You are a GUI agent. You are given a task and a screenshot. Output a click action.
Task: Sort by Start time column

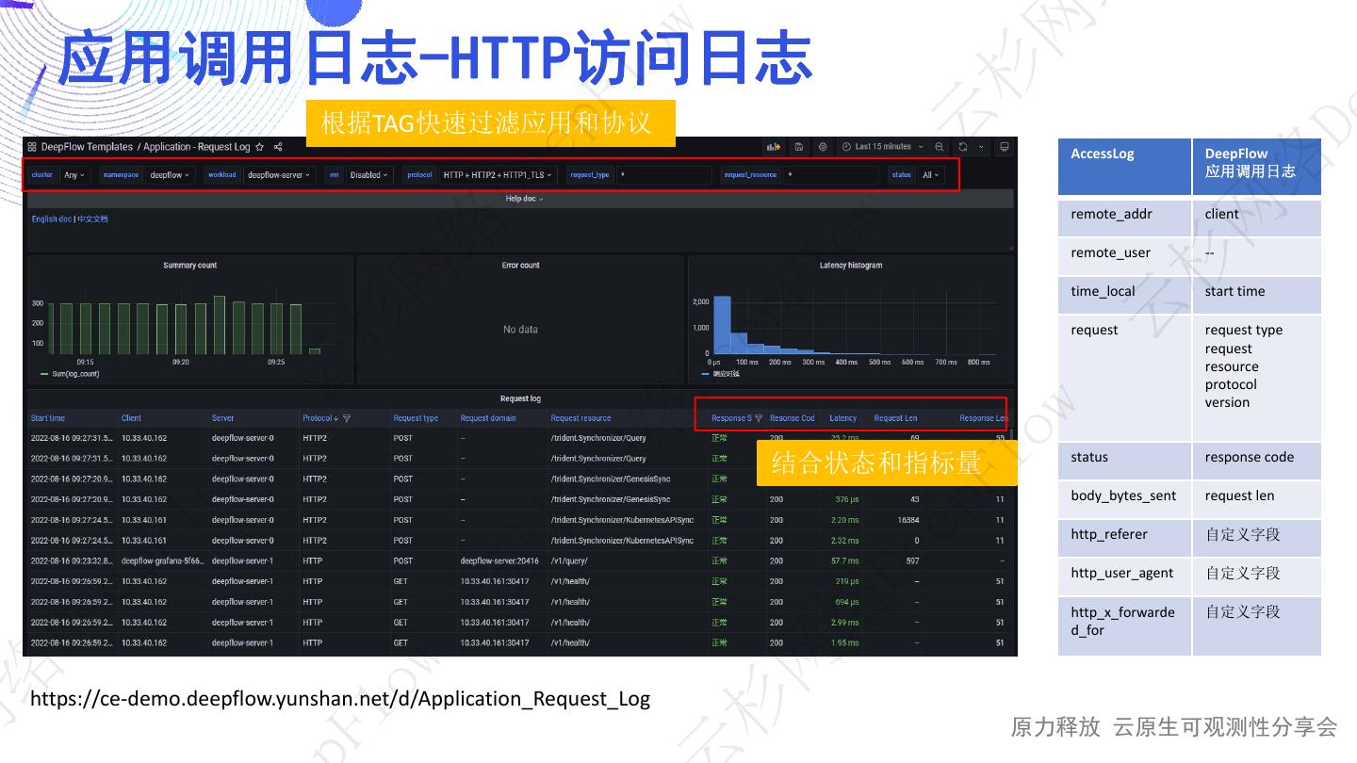48,418
